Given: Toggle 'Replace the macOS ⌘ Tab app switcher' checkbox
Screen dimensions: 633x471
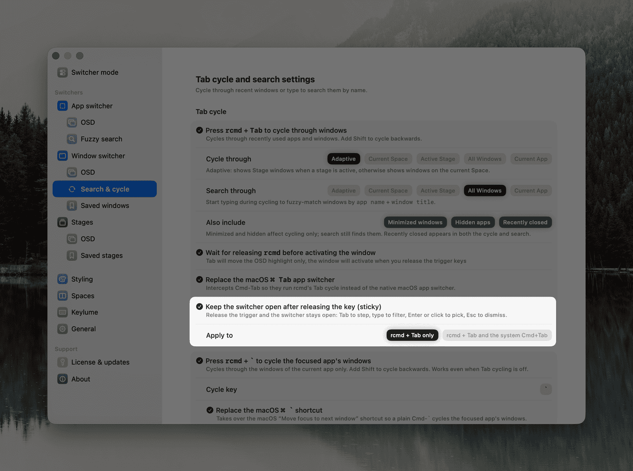Looking at the screenshot, I should coord(199,280).
